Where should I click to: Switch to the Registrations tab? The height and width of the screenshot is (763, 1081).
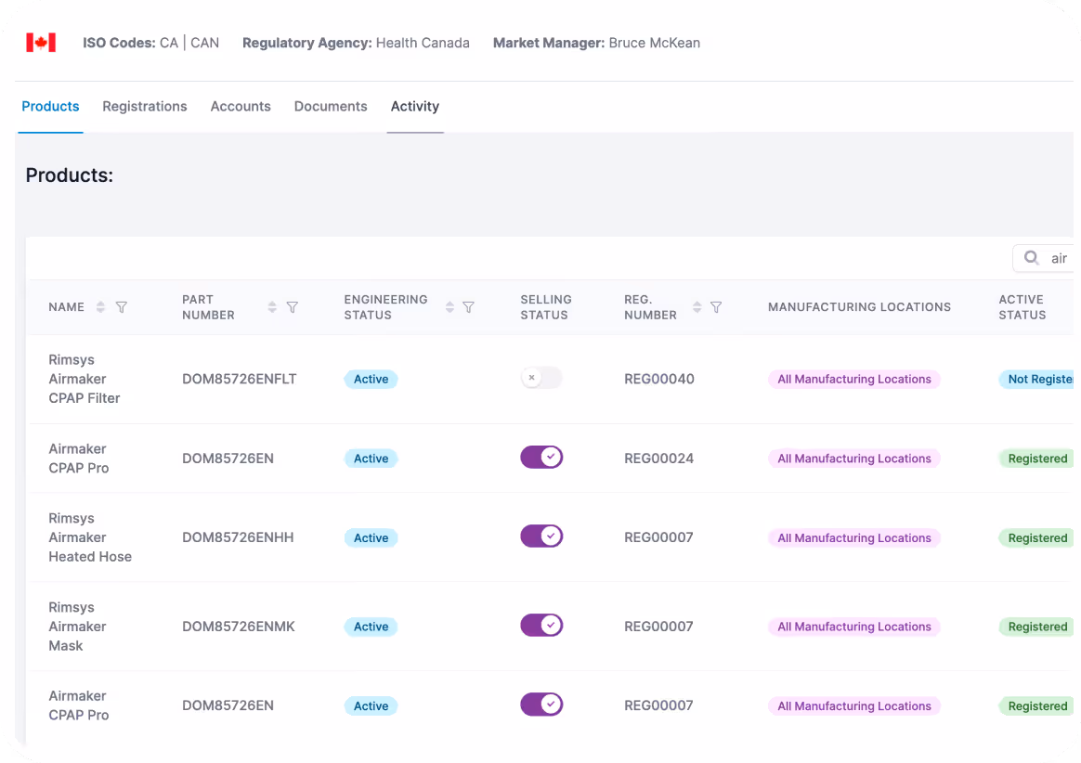pyautogui.click(x=145, y=106)
